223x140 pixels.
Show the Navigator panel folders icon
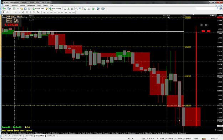tap(22, 9)
